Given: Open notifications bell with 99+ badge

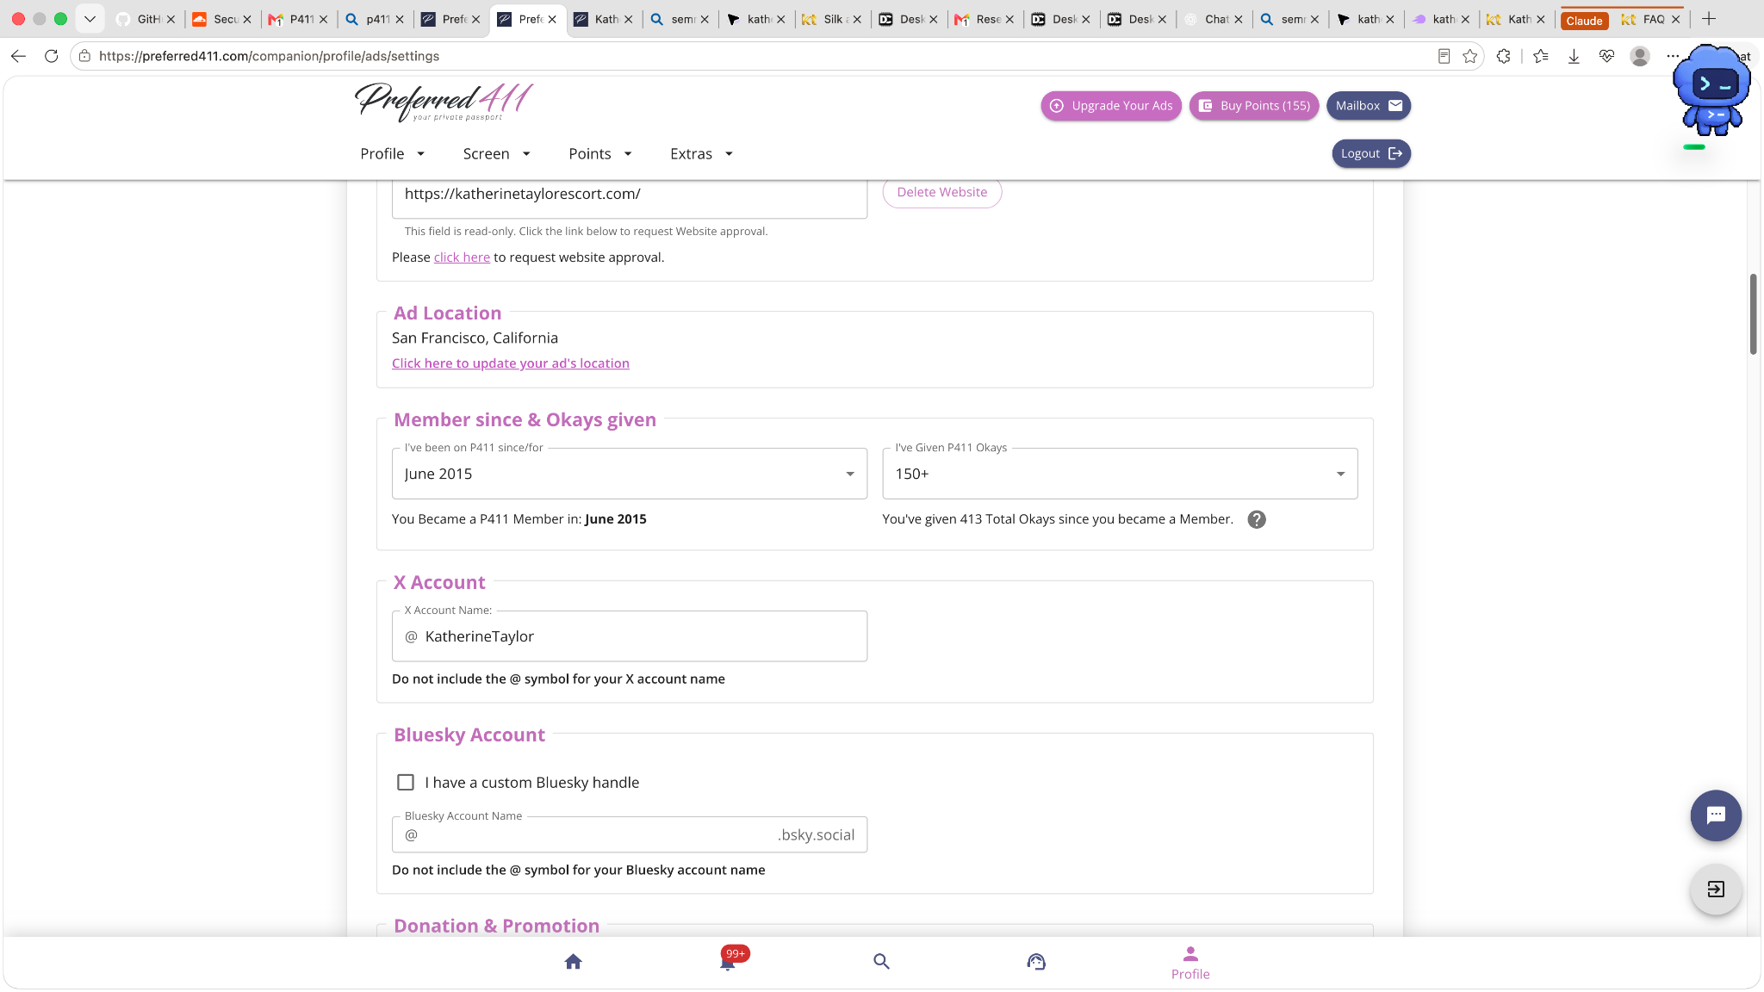Looking at the screenshot, I should click(729, 961).
